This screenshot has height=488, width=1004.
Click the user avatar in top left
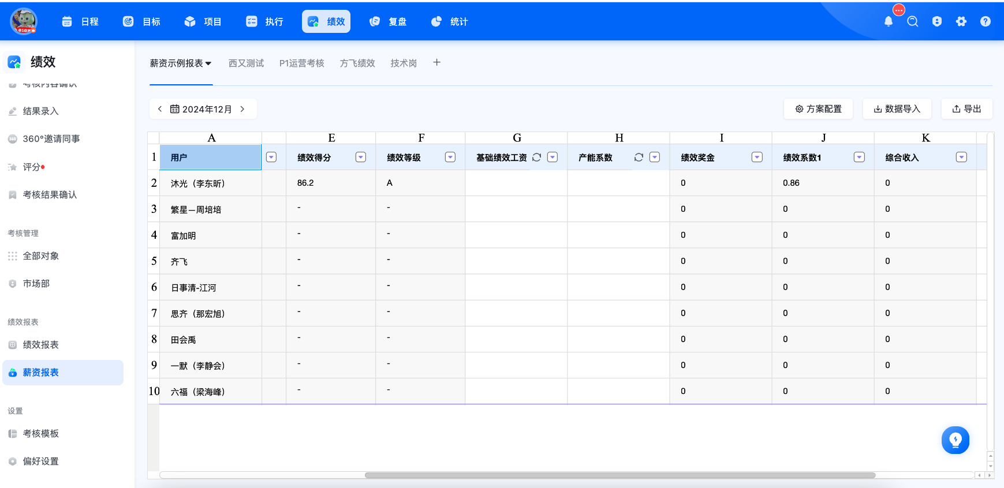pos(24,21)
